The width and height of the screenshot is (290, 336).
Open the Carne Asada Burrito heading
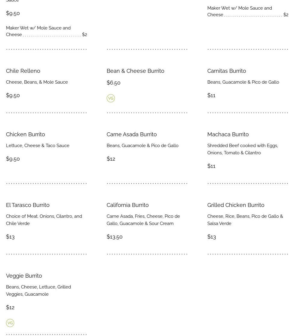pos(132,134)
